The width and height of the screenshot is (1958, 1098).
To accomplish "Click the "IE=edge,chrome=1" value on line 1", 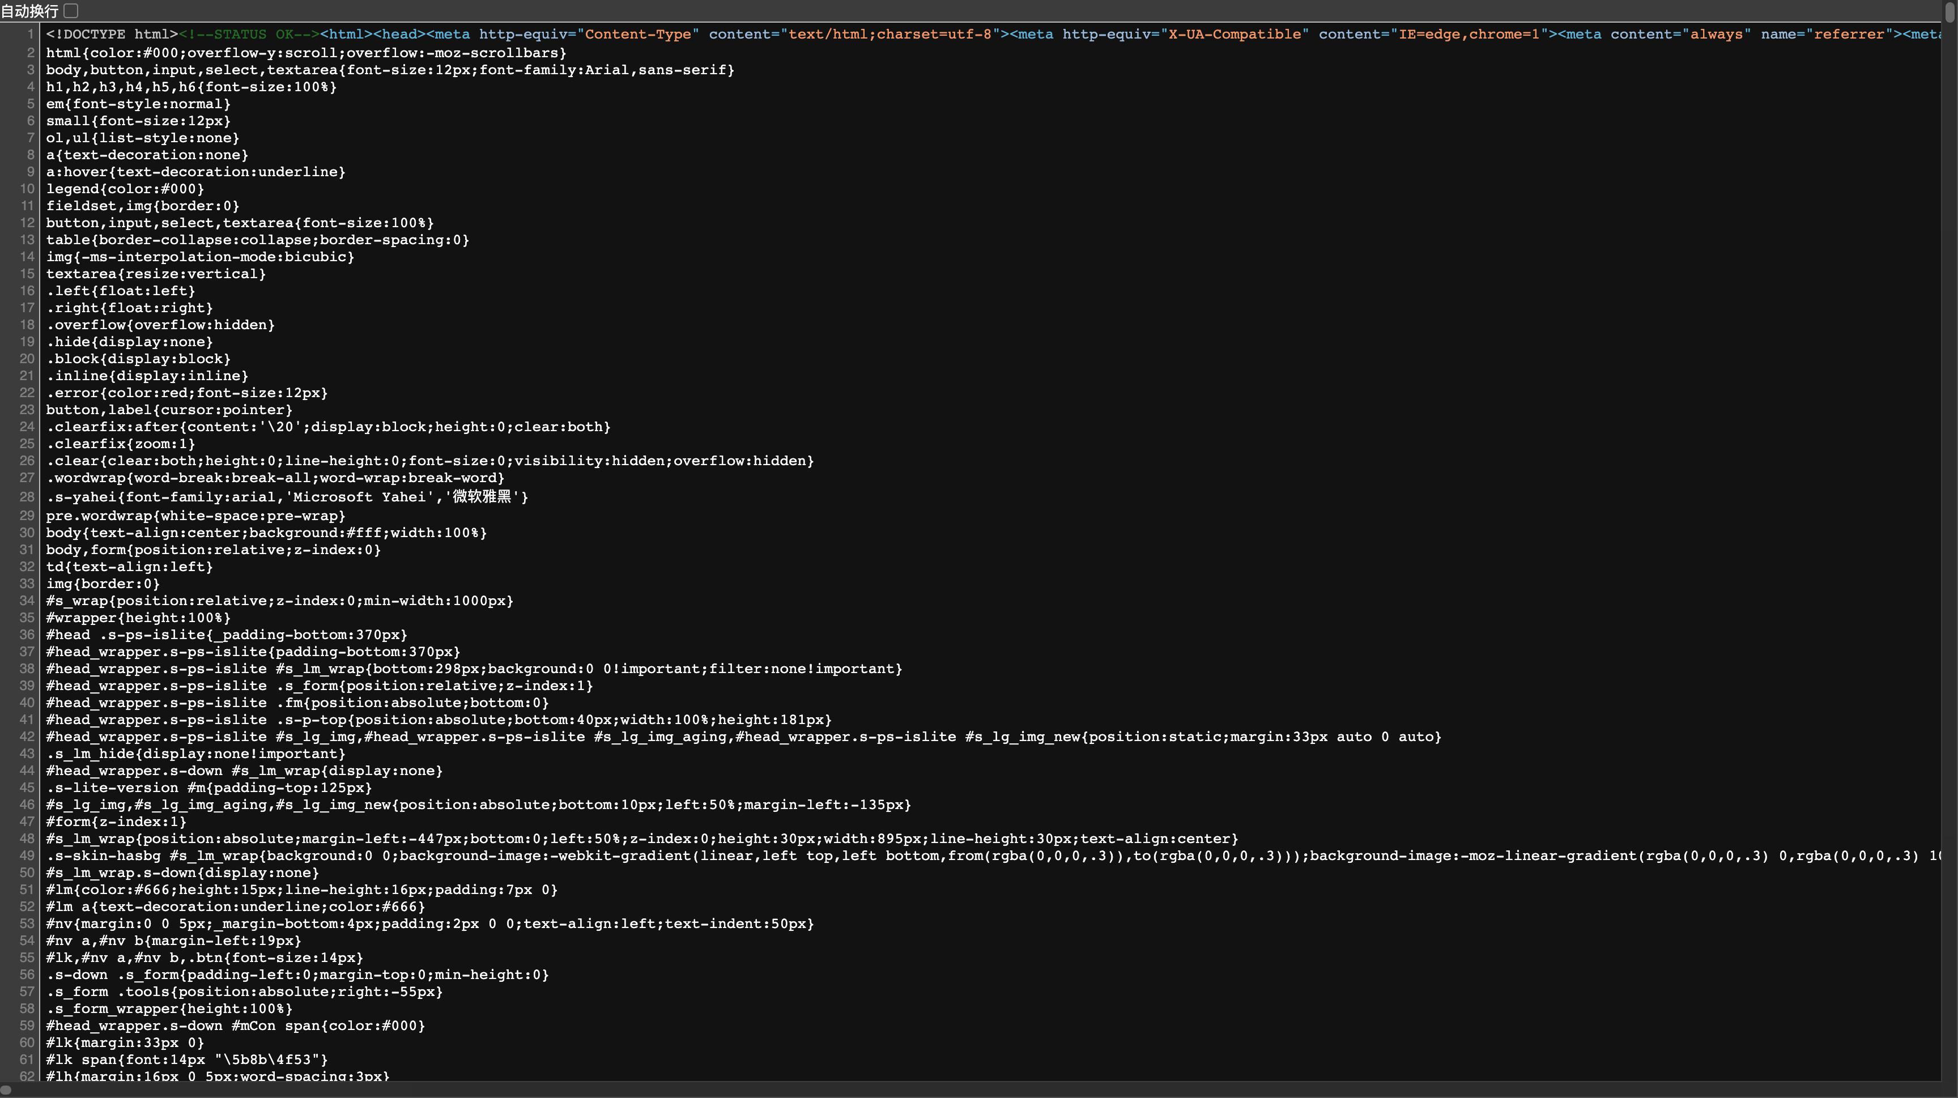I will point(1470,34).
